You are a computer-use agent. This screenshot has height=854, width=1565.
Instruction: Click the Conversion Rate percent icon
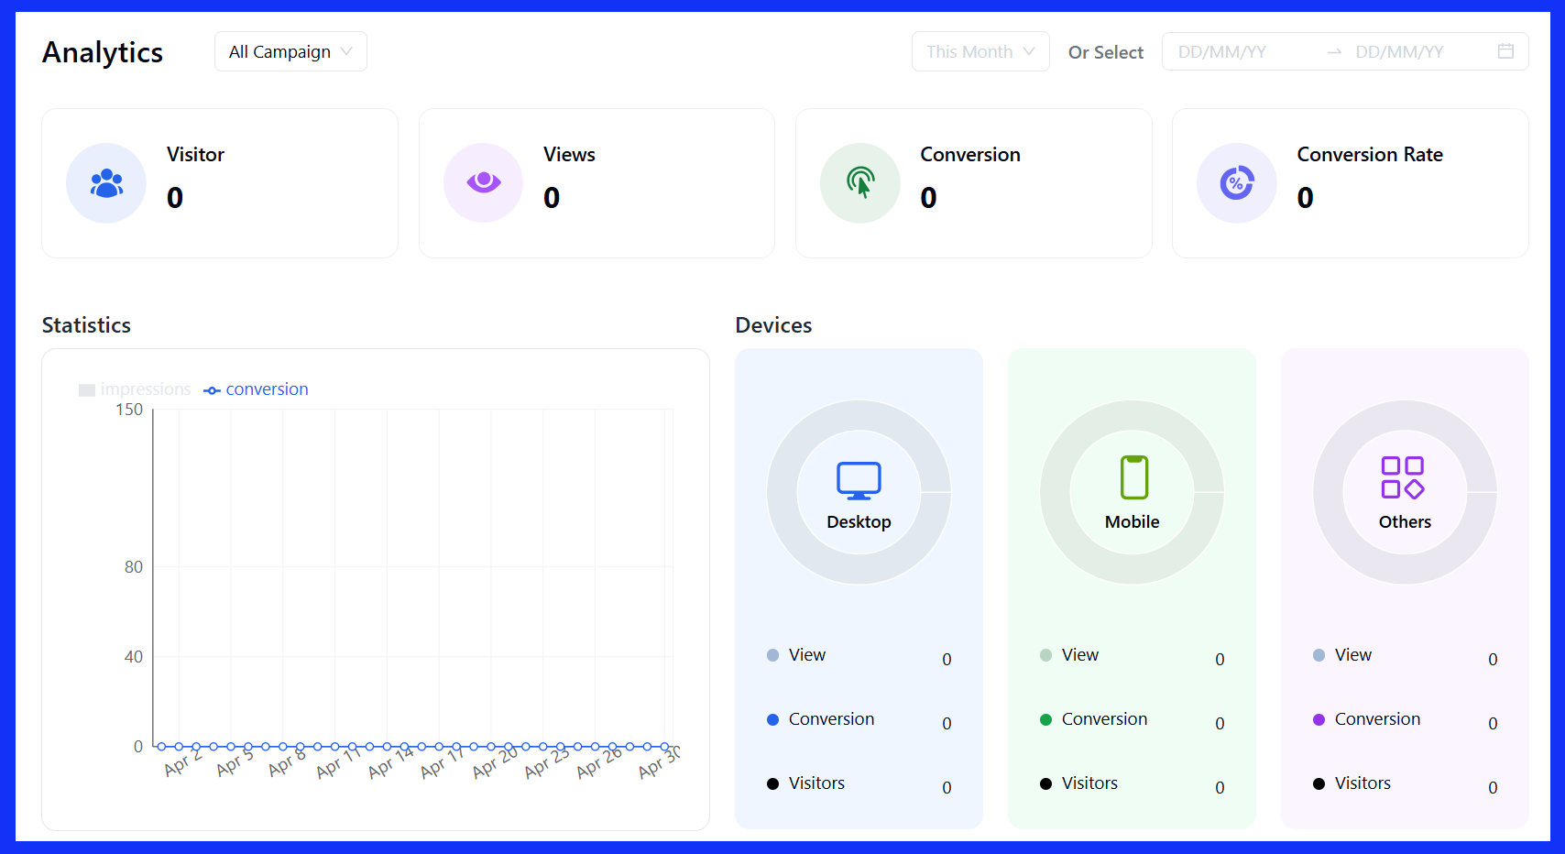(x=1237, y=183)
